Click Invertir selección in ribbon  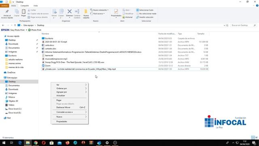145,17
